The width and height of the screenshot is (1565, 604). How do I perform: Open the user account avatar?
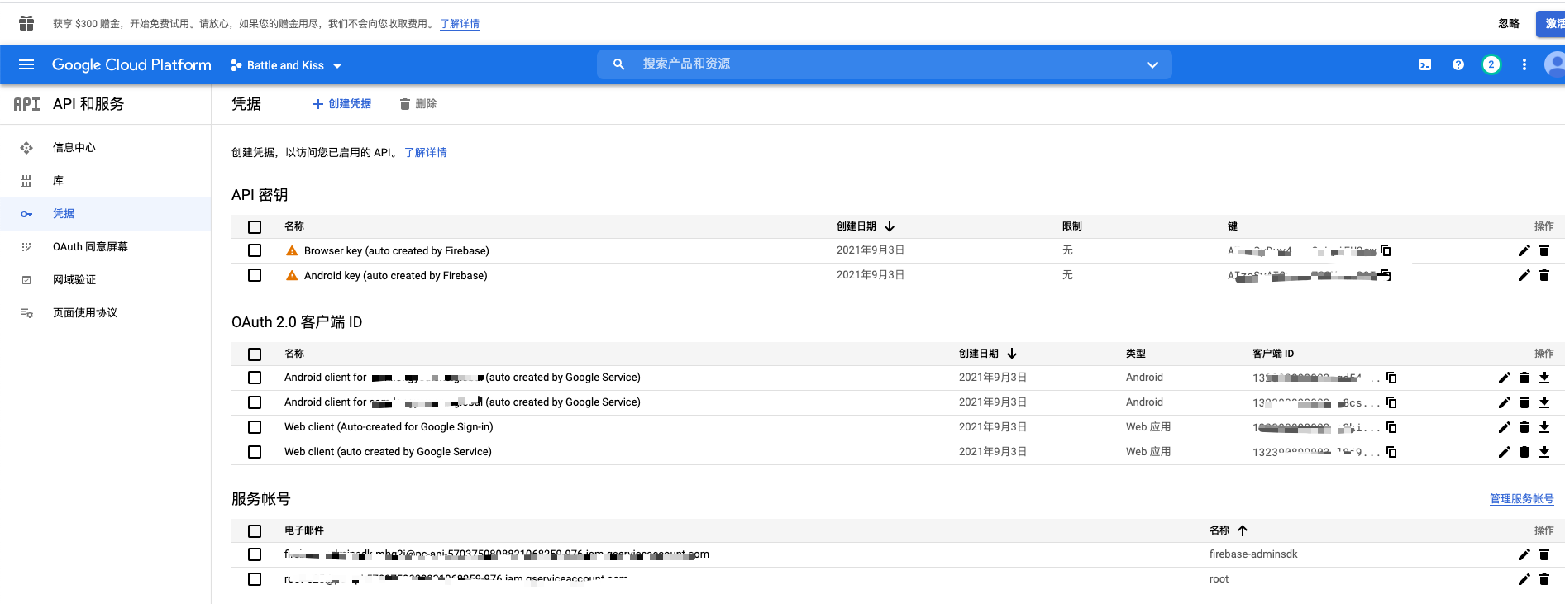point(1555,64)
